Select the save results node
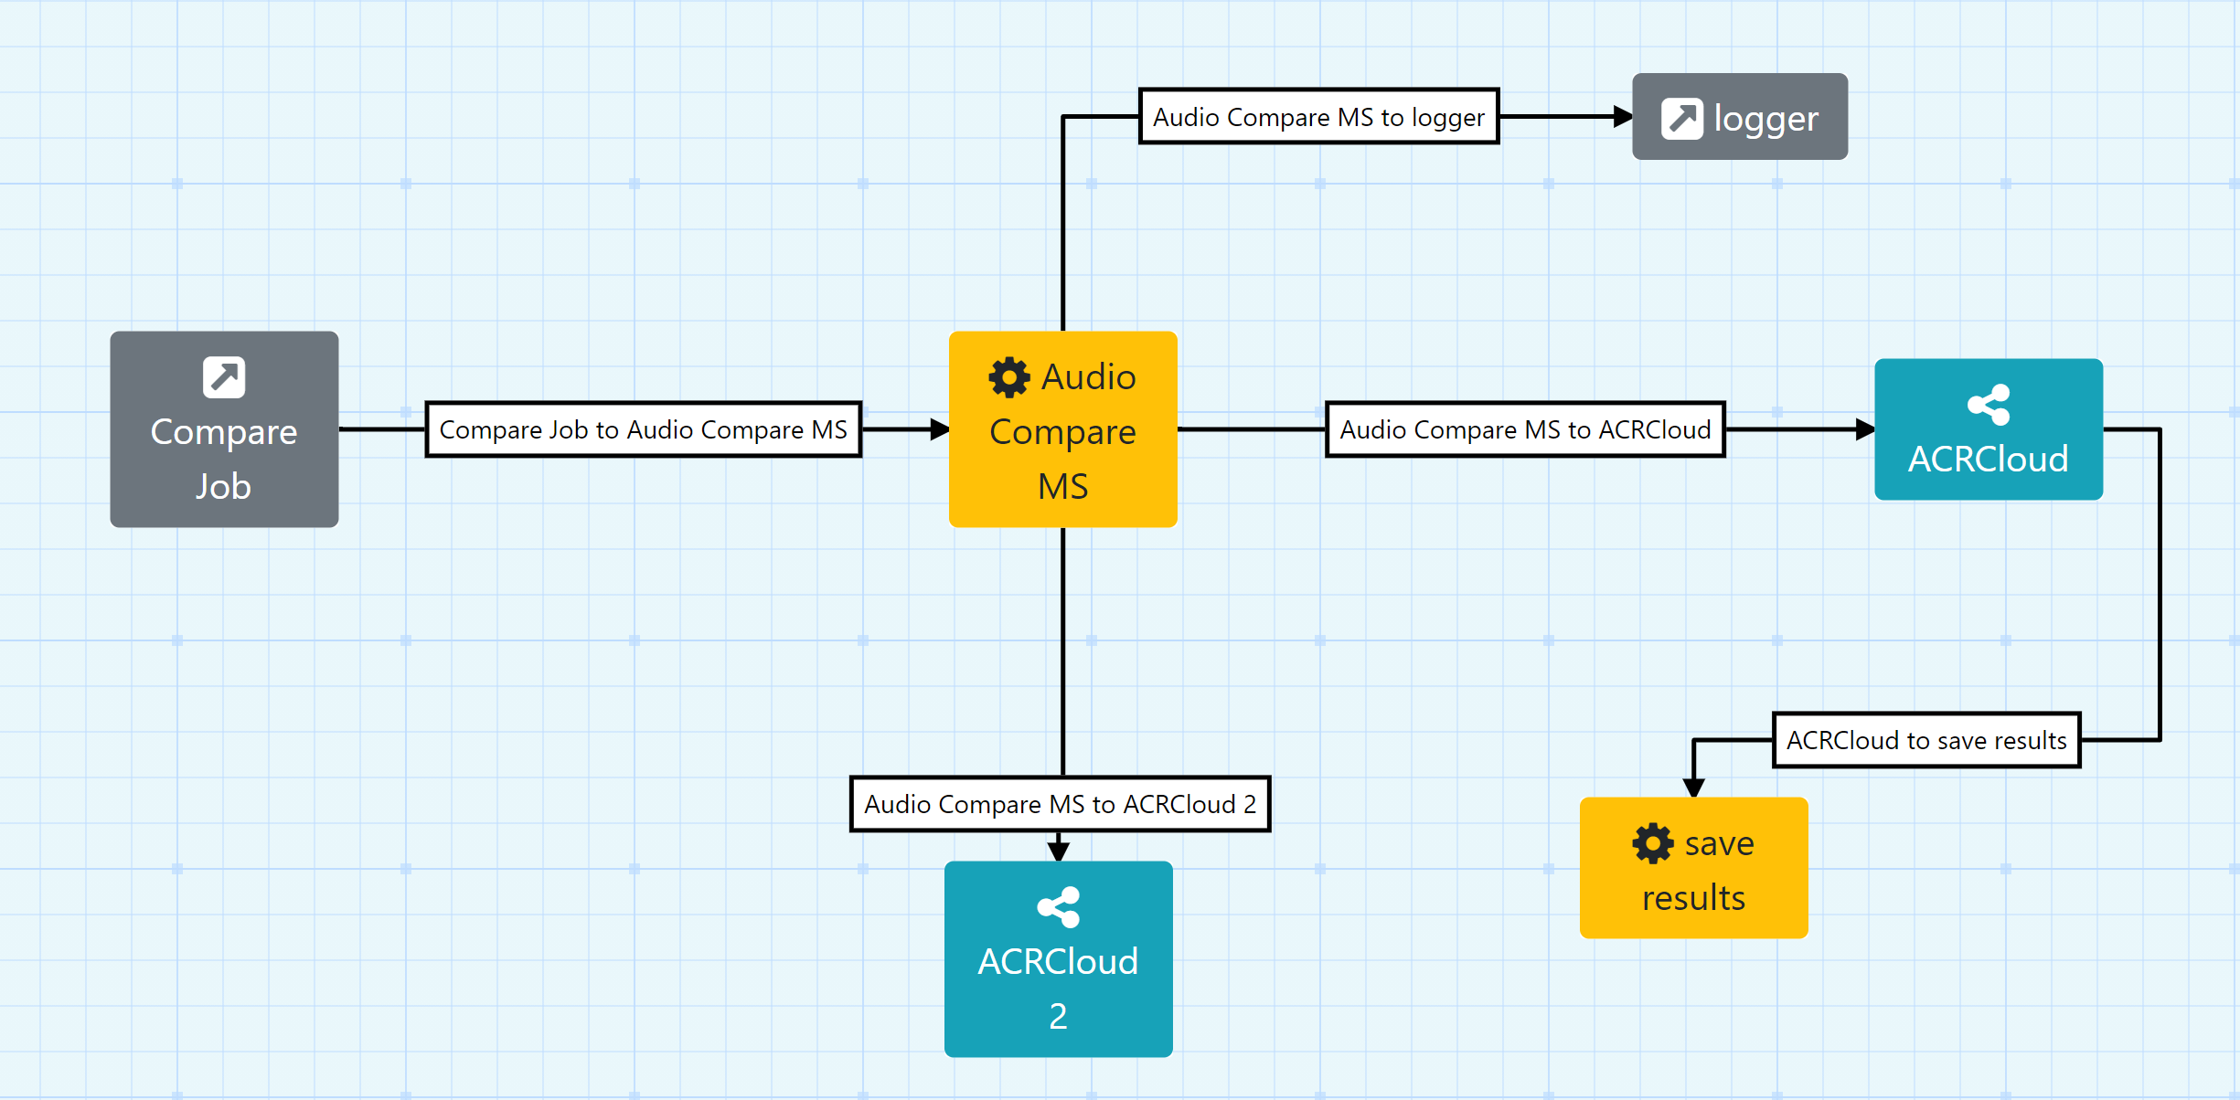Viewport: 2240px width, 1100px height. pos(1694,868)
